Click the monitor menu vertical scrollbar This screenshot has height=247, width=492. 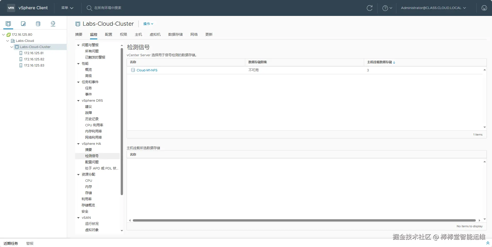point(122,121)
